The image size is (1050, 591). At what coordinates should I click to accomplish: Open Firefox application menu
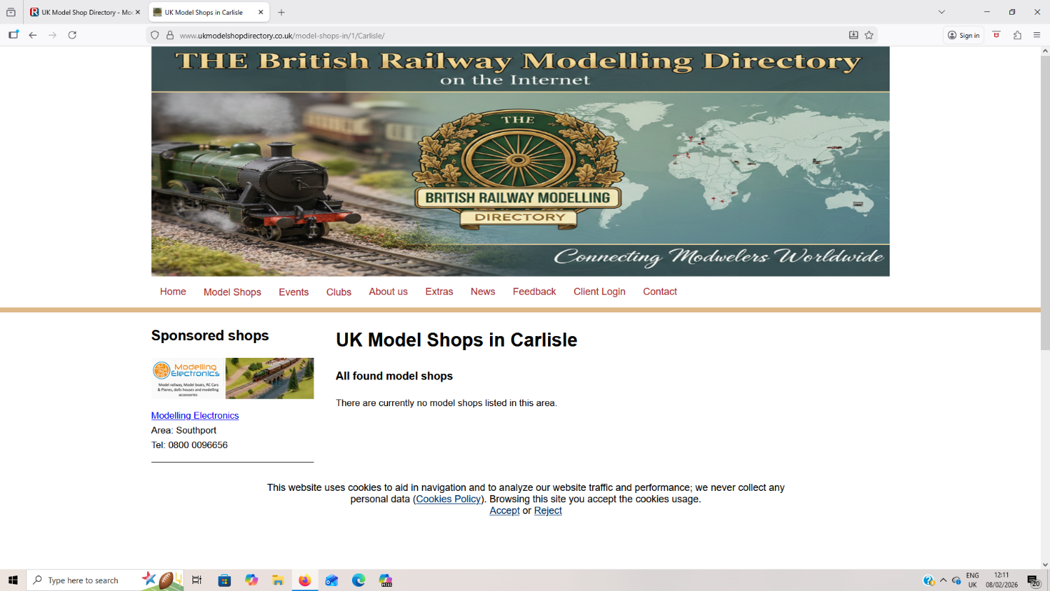pos(1037,35)
